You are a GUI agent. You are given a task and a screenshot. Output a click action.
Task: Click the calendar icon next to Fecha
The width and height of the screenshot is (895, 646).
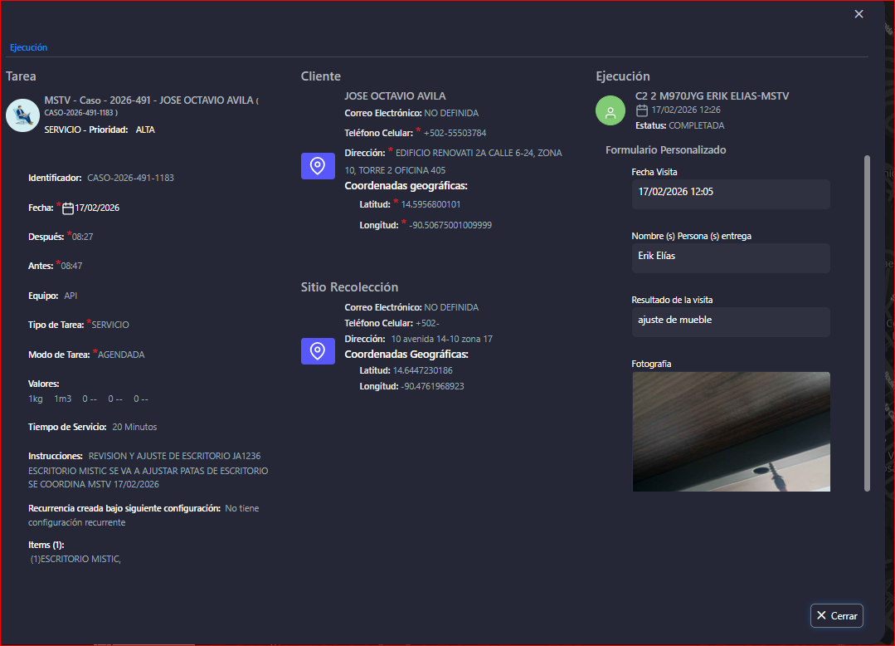coord(68,208)
